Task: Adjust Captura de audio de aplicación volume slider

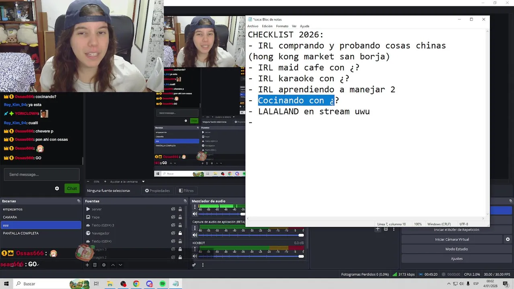Action: click(x=301, y=235)
